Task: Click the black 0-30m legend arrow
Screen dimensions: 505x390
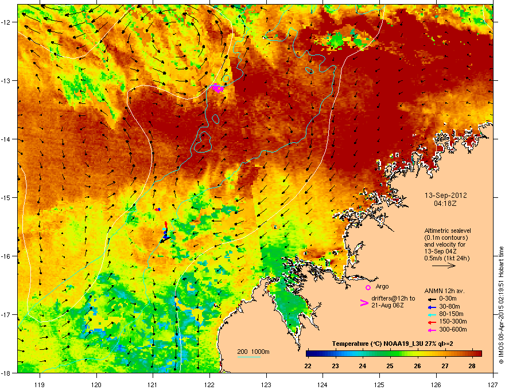Action: [432, 299]
